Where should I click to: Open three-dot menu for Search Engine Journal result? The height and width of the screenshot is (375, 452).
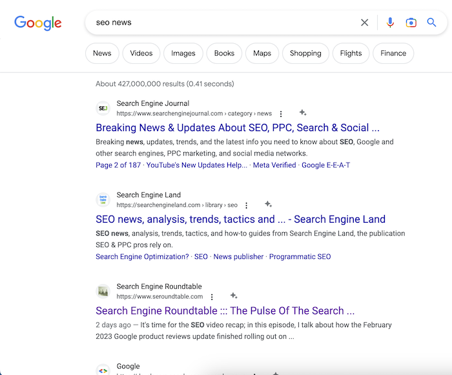[281, 114]
